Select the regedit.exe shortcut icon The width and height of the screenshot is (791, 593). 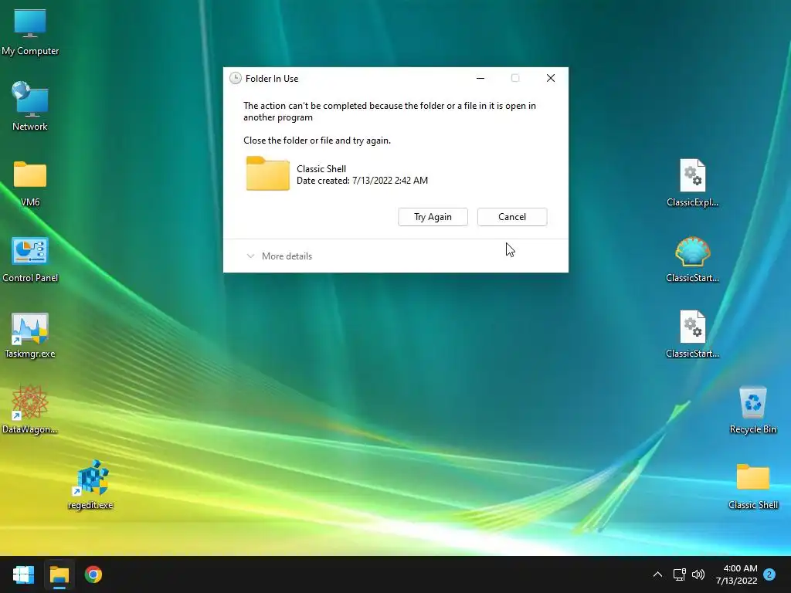[90, 485]
